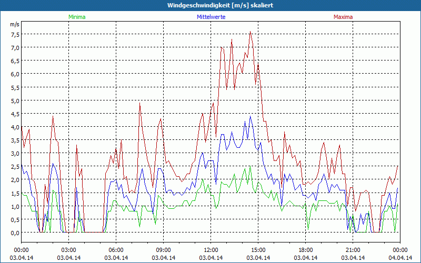The height and width of the screenshot is (263, 421).
Task: Select the 09:00 time axis label
Action: tap(164, 249)
